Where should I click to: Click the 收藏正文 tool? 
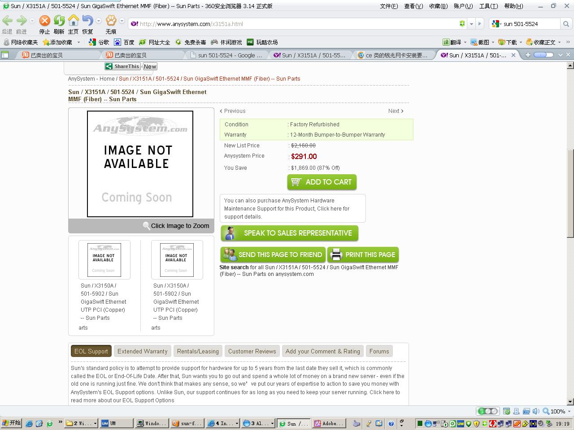click(x=541, y=42)
